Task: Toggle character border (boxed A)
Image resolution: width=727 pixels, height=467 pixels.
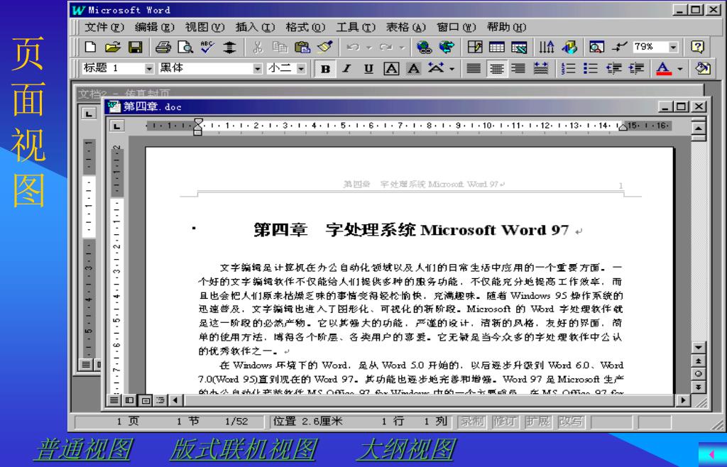Action: (x=391, y=69)
